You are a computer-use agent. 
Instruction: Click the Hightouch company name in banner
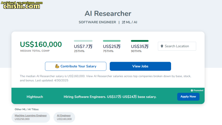pos(35,97)
